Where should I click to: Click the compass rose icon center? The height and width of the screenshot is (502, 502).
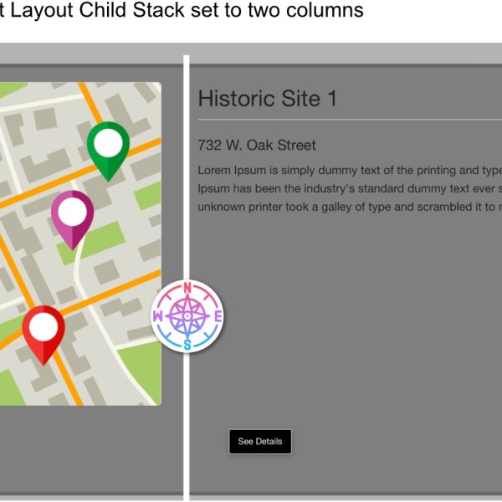click(x=187, y=316)
